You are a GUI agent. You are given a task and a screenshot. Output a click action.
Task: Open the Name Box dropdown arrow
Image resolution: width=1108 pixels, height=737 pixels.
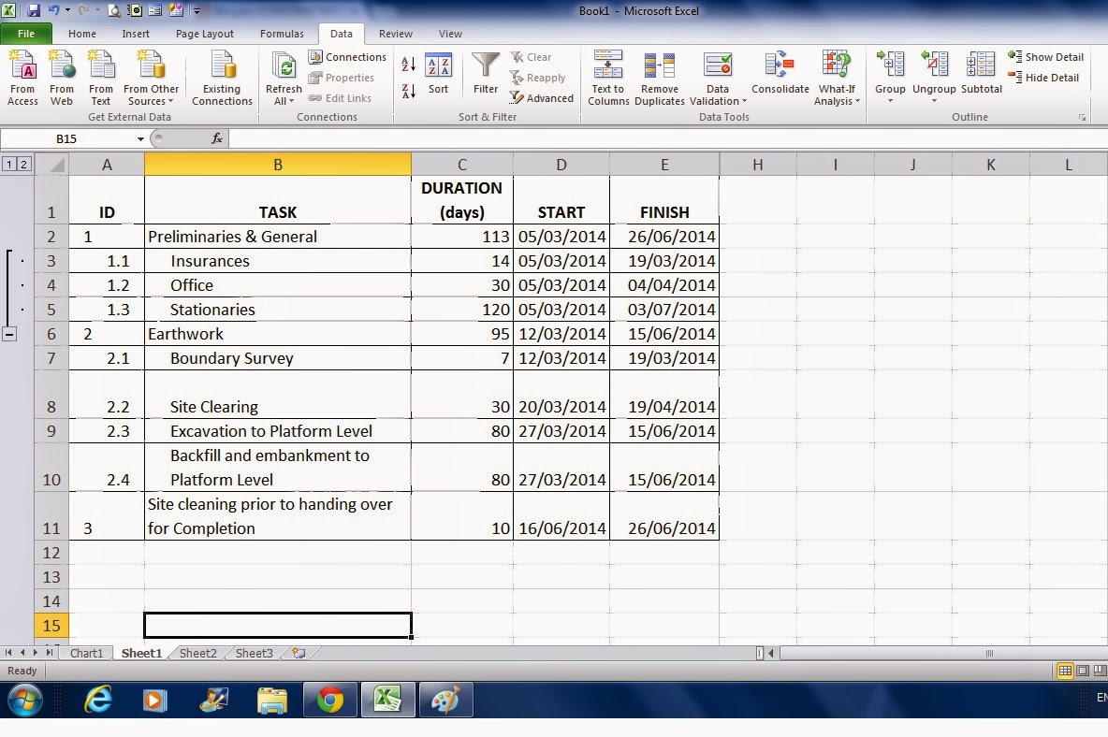coord(140,139)
